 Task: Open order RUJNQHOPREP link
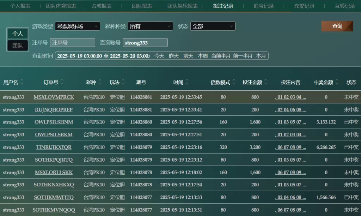click(54, 110)
